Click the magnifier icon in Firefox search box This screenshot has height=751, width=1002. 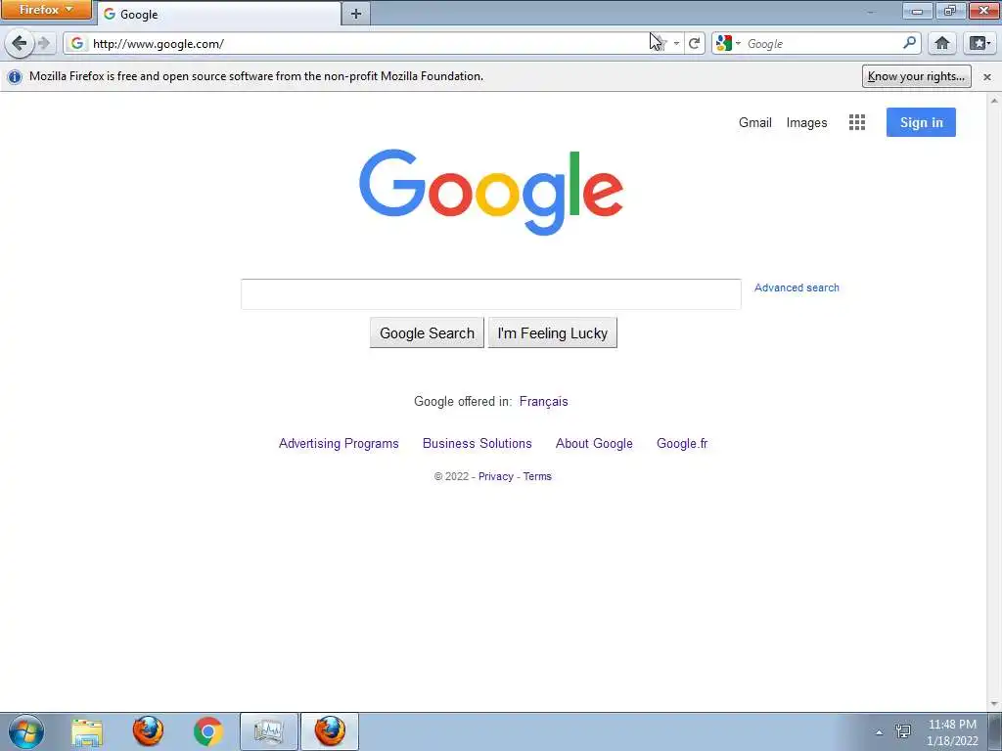[909, 43]
